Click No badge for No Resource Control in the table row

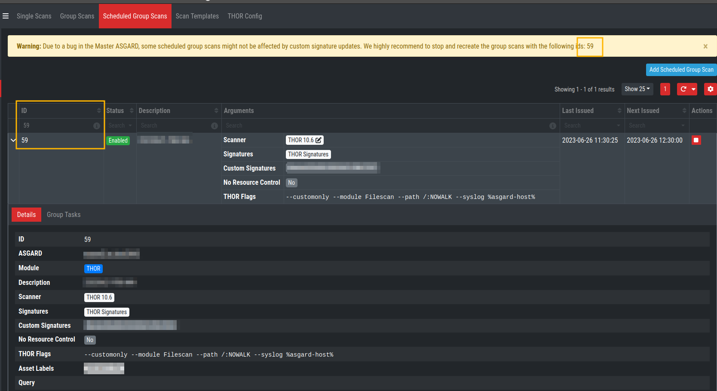coord(291,183)
